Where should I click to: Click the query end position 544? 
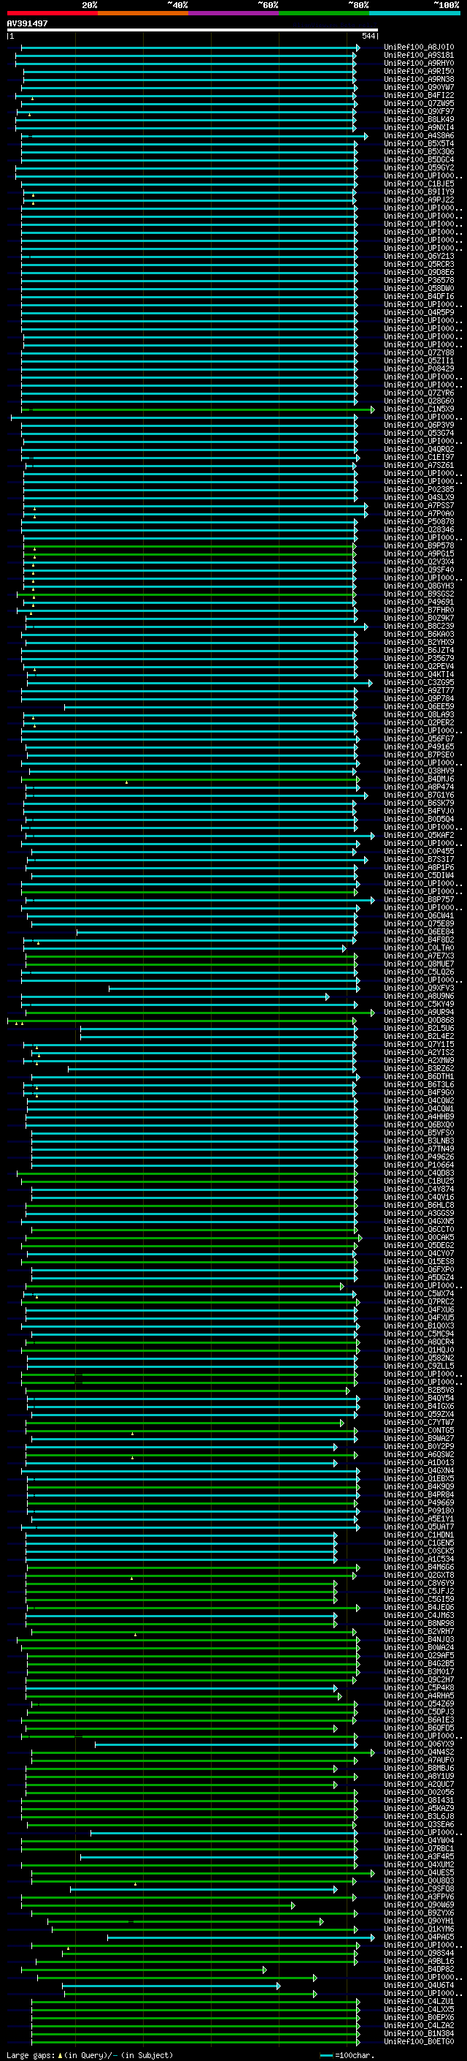368,36
